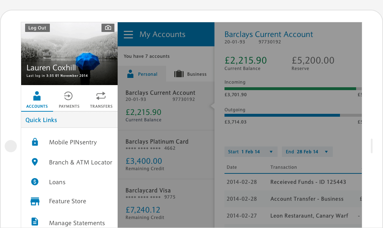
Task: Click the £7,240.12 Remaining Credit amount
Action: pos(143,210)
